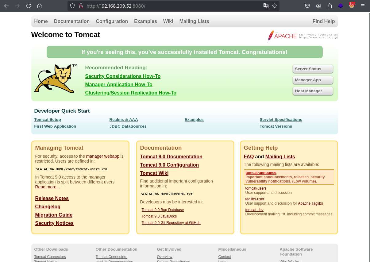Open the FAQ link in Getting Help
This screenshot has height=262, width=370.
point(249,157)
